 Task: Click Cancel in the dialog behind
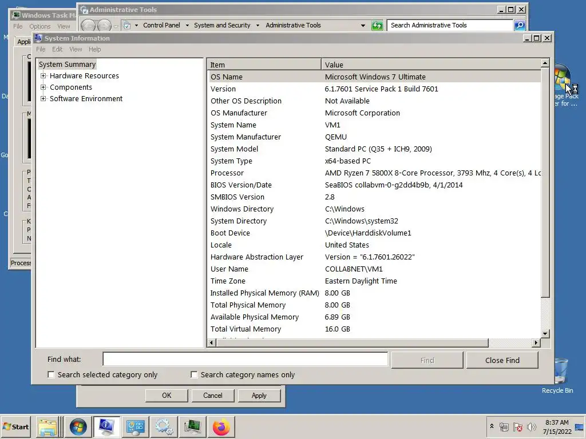coord(213,396)
